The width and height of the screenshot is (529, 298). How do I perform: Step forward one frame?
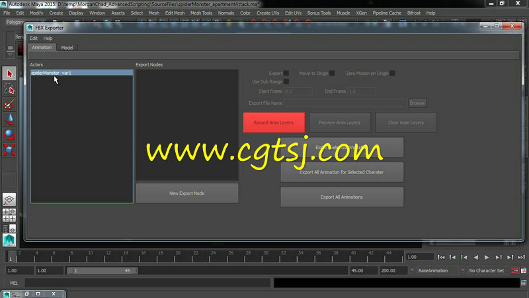click(510, 258)
